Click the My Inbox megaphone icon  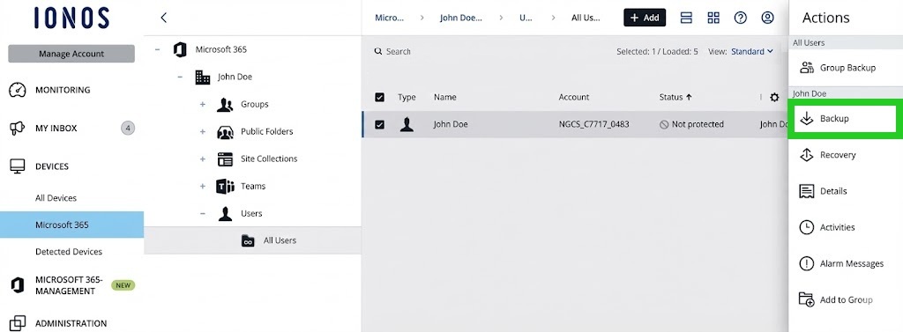click(18, 129)
